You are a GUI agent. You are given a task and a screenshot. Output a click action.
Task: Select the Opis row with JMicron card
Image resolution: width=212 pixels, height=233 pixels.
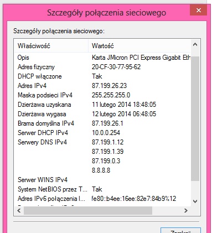[x=102, y=58]
